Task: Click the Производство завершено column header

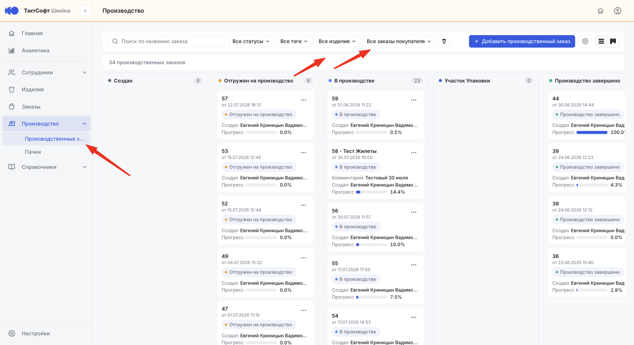Action: (587, 81)
